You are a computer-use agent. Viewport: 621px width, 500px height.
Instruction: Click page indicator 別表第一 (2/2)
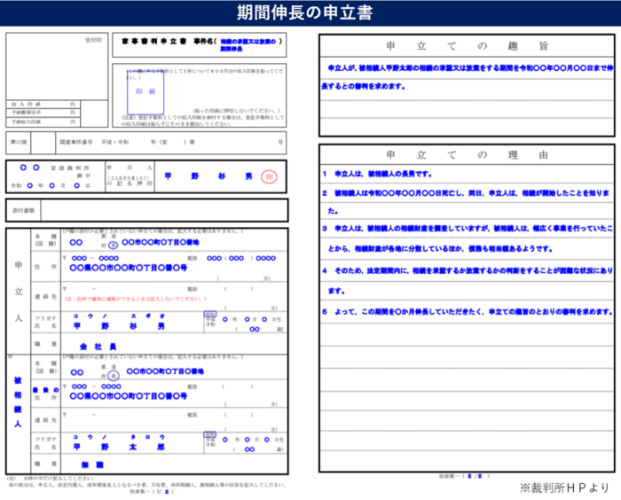click(x=464, y=476)
